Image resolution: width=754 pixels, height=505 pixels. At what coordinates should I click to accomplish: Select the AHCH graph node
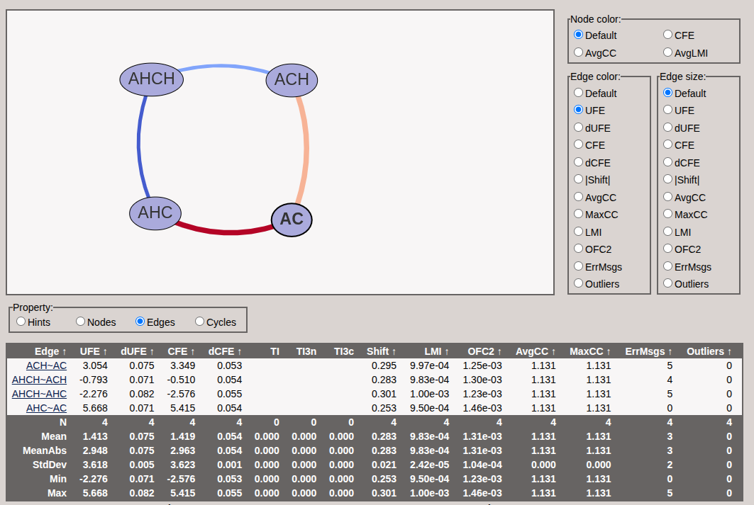click(151, 79)
